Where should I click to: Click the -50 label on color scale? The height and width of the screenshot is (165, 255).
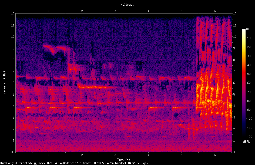(248, 74)
